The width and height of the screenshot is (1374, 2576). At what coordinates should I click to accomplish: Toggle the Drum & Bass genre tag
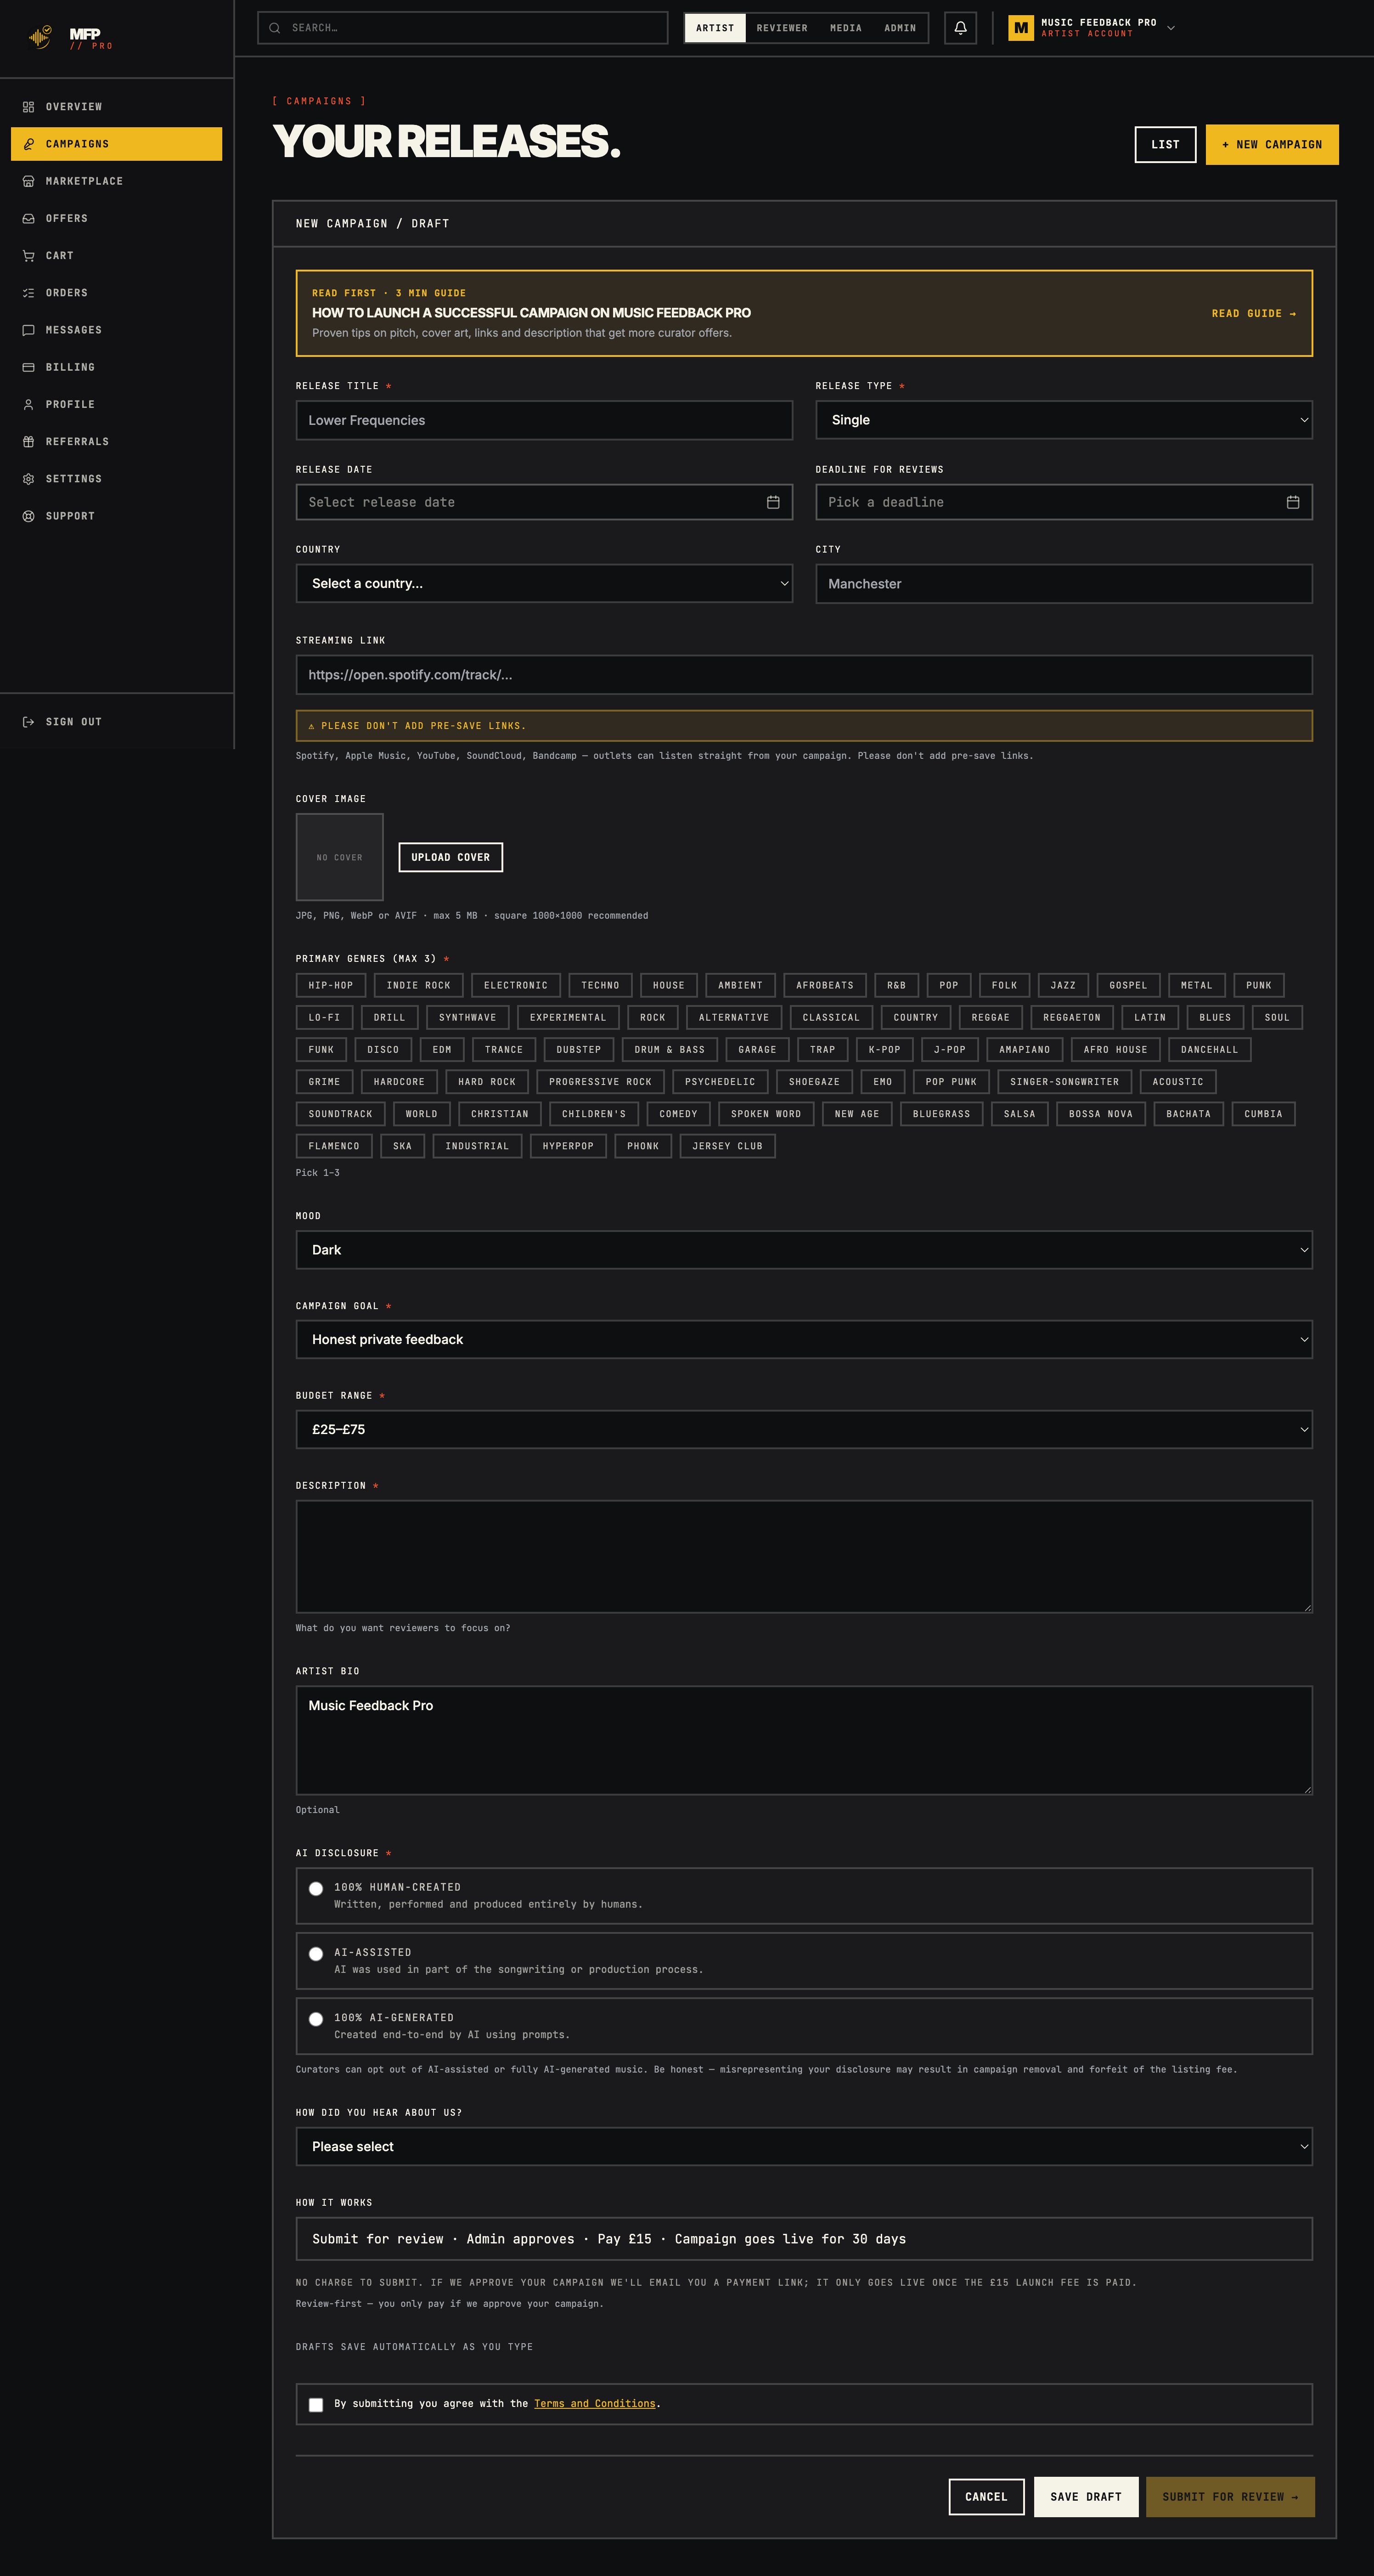click(670, 1050)
